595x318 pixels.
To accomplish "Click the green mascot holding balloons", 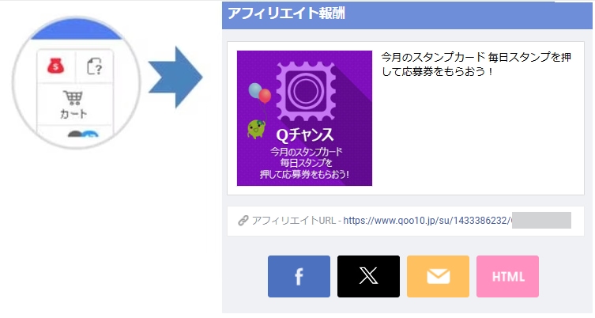I will [x=257, y=129].
